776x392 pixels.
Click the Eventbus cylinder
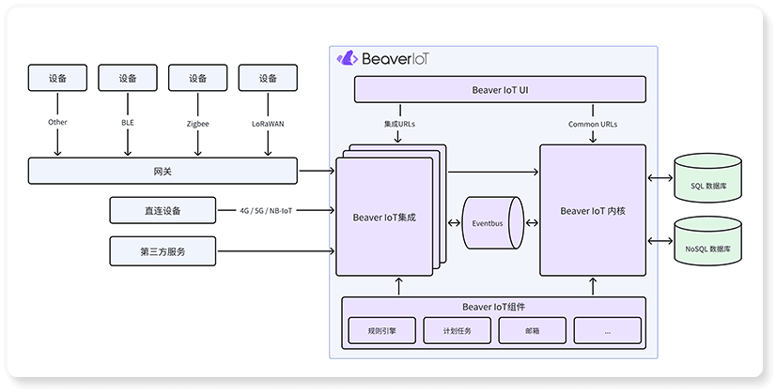pyautogui.click(x=492, y=223)
